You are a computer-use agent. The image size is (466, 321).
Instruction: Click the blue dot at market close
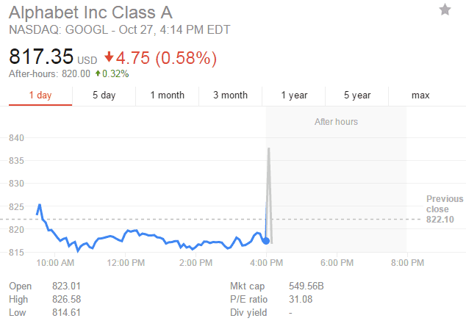tap(265, 240)
